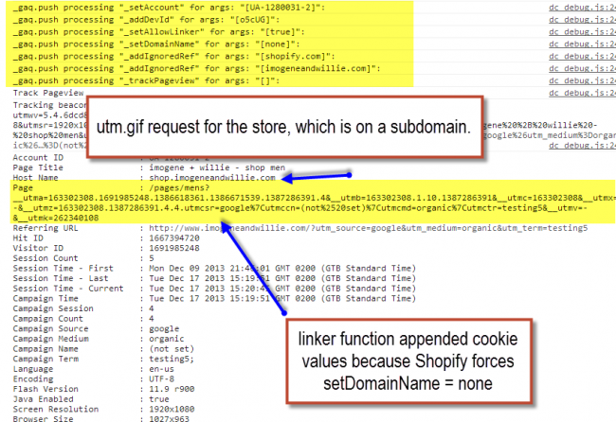The image size is (616, 422).
Task: Select Campaign Medium value organic
Action: (x=166, y=339)
